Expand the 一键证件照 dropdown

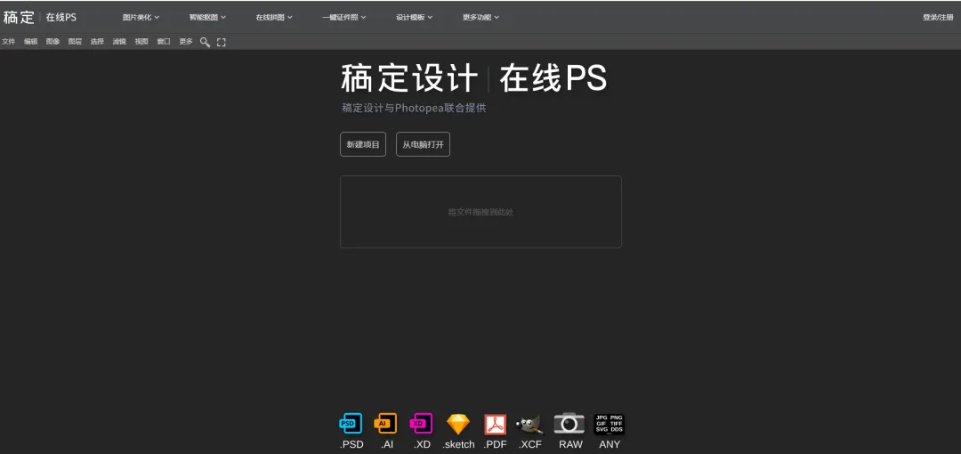[344, 17]
